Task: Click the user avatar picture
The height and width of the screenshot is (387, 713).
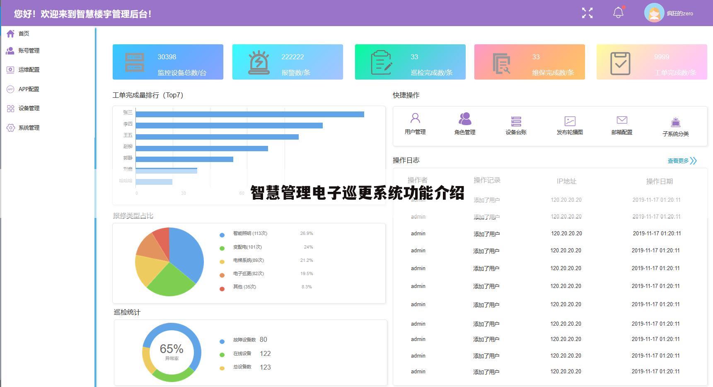Action: tap(654, 13)
